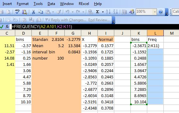Click the Cut scissors icon
The width and height of the screenshot is (179, 113).
33,12
